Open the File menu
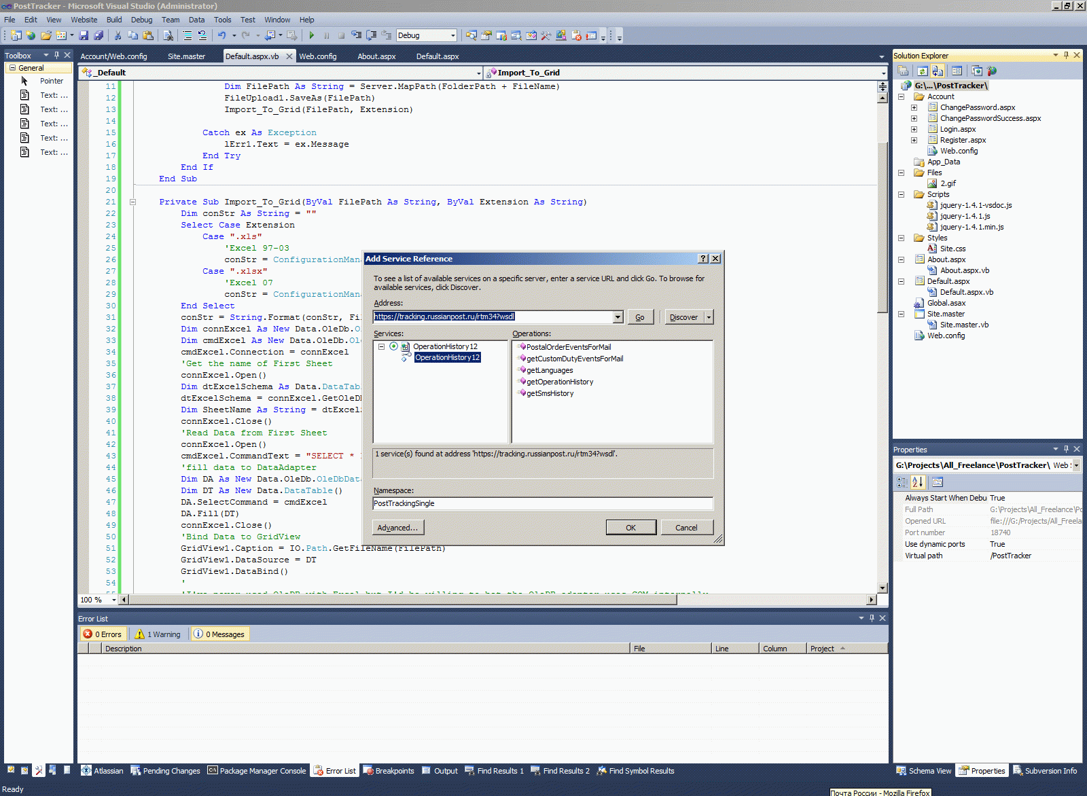The width and height of the screenshot is (1087, 796). (10, 20)
